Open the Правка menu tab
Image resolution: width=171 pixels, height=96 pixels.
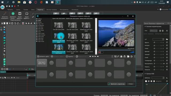26,10
